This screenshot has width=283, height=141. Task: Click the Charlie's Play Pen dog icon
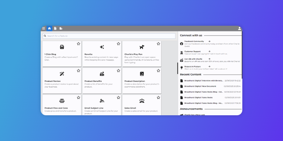(142, 47)
